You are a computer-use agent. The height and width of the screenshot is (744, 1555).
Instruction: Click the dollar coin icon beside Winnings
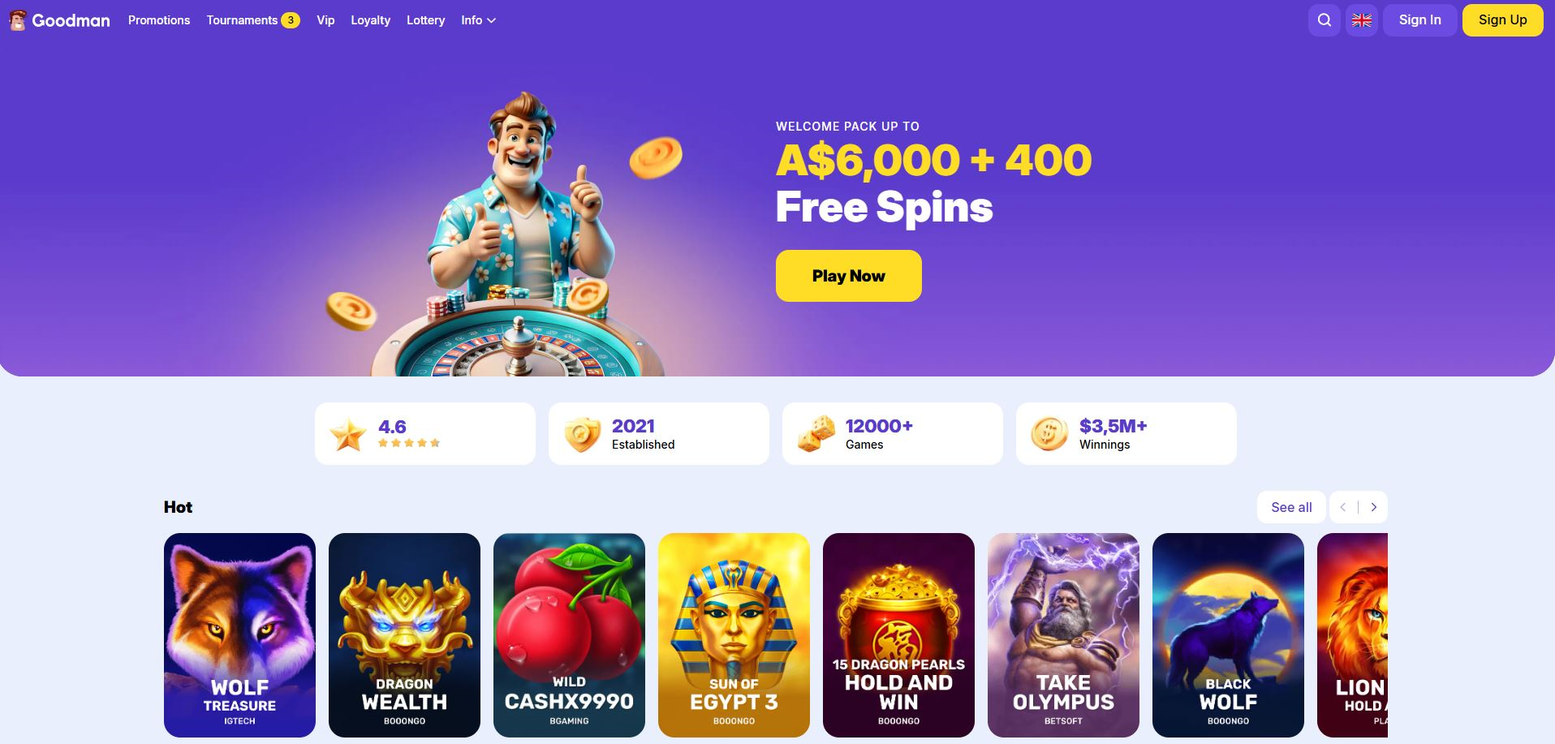(1049, 434)
